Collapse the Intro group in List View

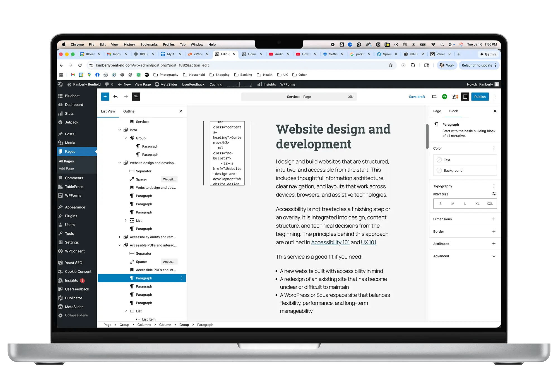120,130
